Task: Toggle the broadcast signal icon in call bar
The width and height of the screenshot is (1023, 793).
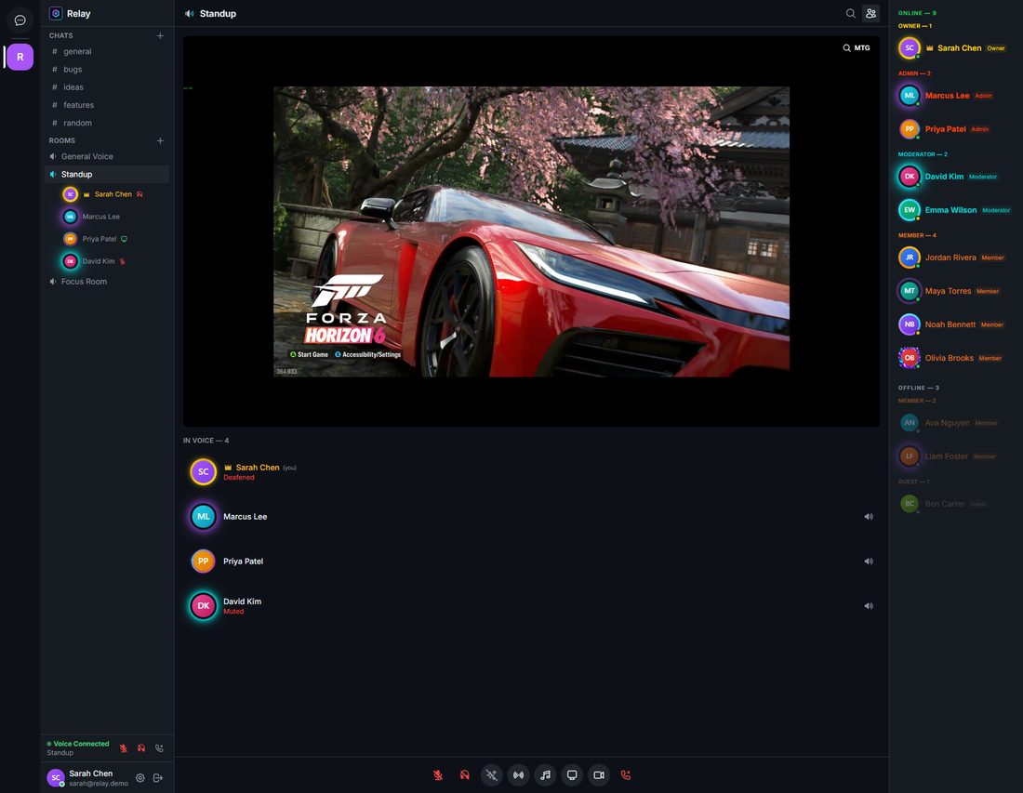Action: pos(518,774)
